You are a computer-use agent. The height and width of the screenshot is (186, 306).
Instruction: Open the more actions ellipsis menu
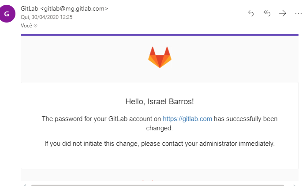[x=299, y=13]
